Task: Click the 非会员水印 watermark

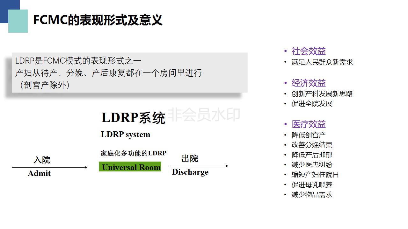Action: [203, 114]
